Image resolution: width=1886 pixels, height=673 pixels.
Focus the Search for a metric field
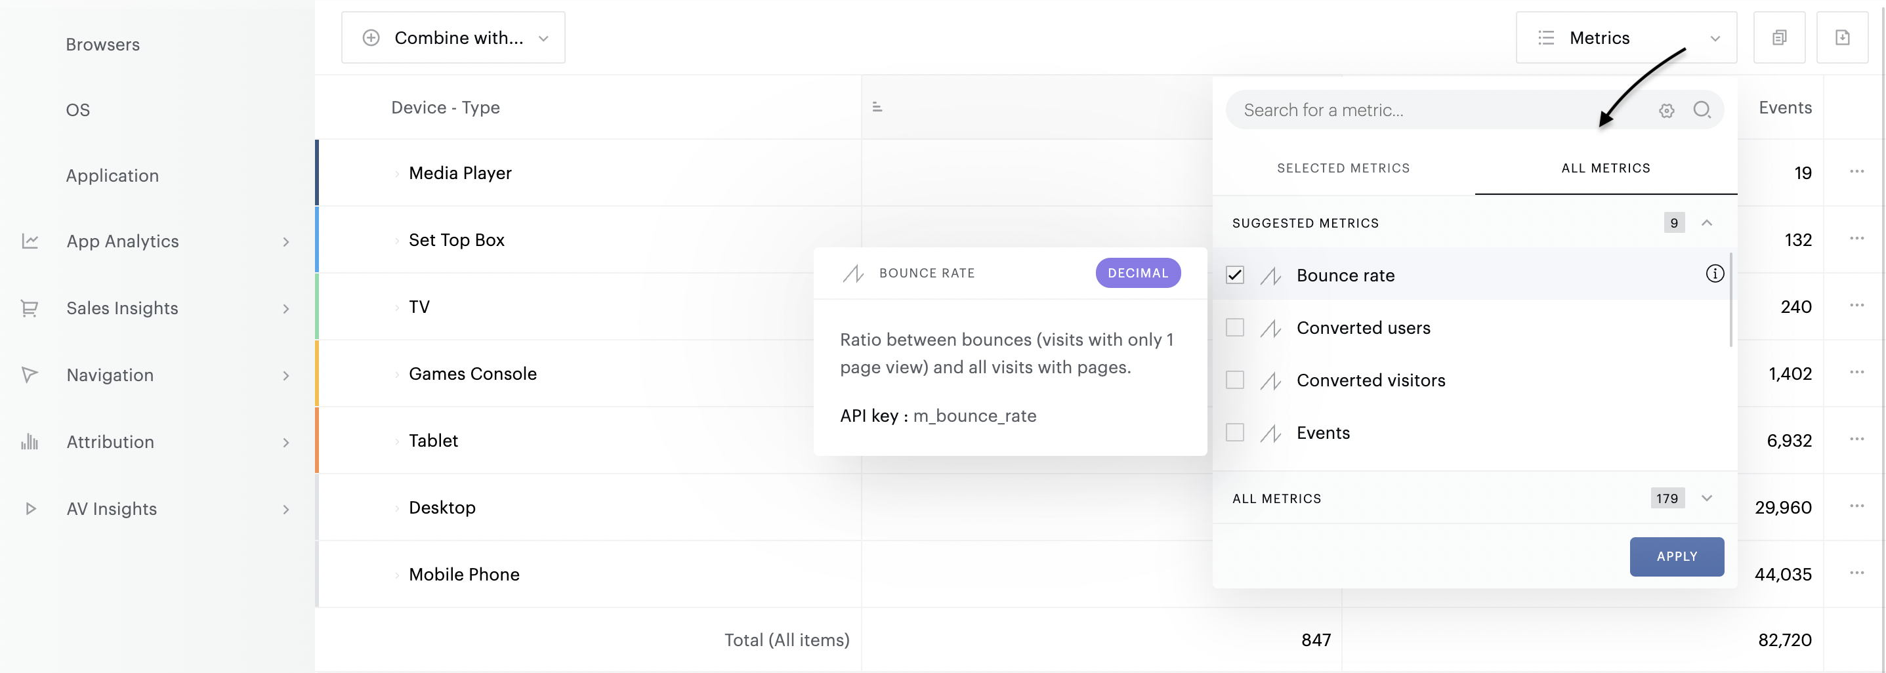(x=1435, y=110)
